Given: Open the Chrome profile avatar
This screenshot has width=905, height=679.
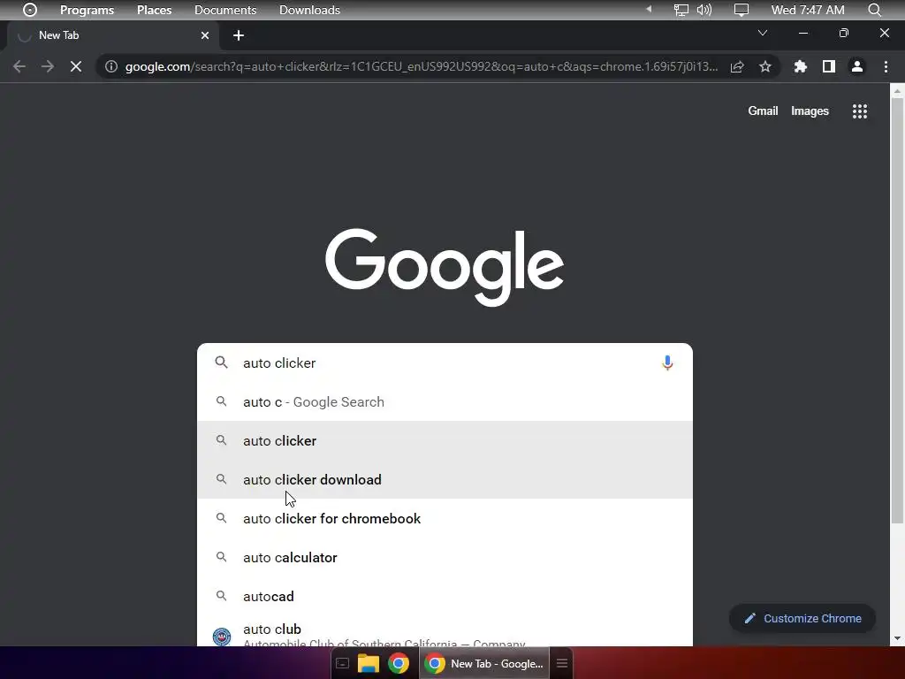Looking at the screenshot, I should pyautogui.click(x=857, y=66).
